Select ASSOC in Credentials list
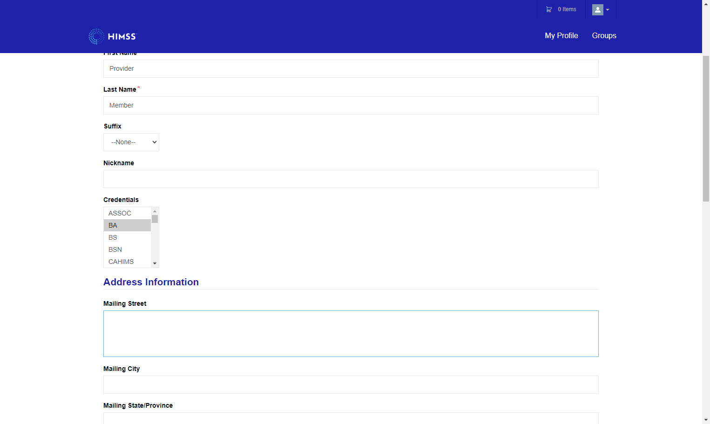 (127, 213)
